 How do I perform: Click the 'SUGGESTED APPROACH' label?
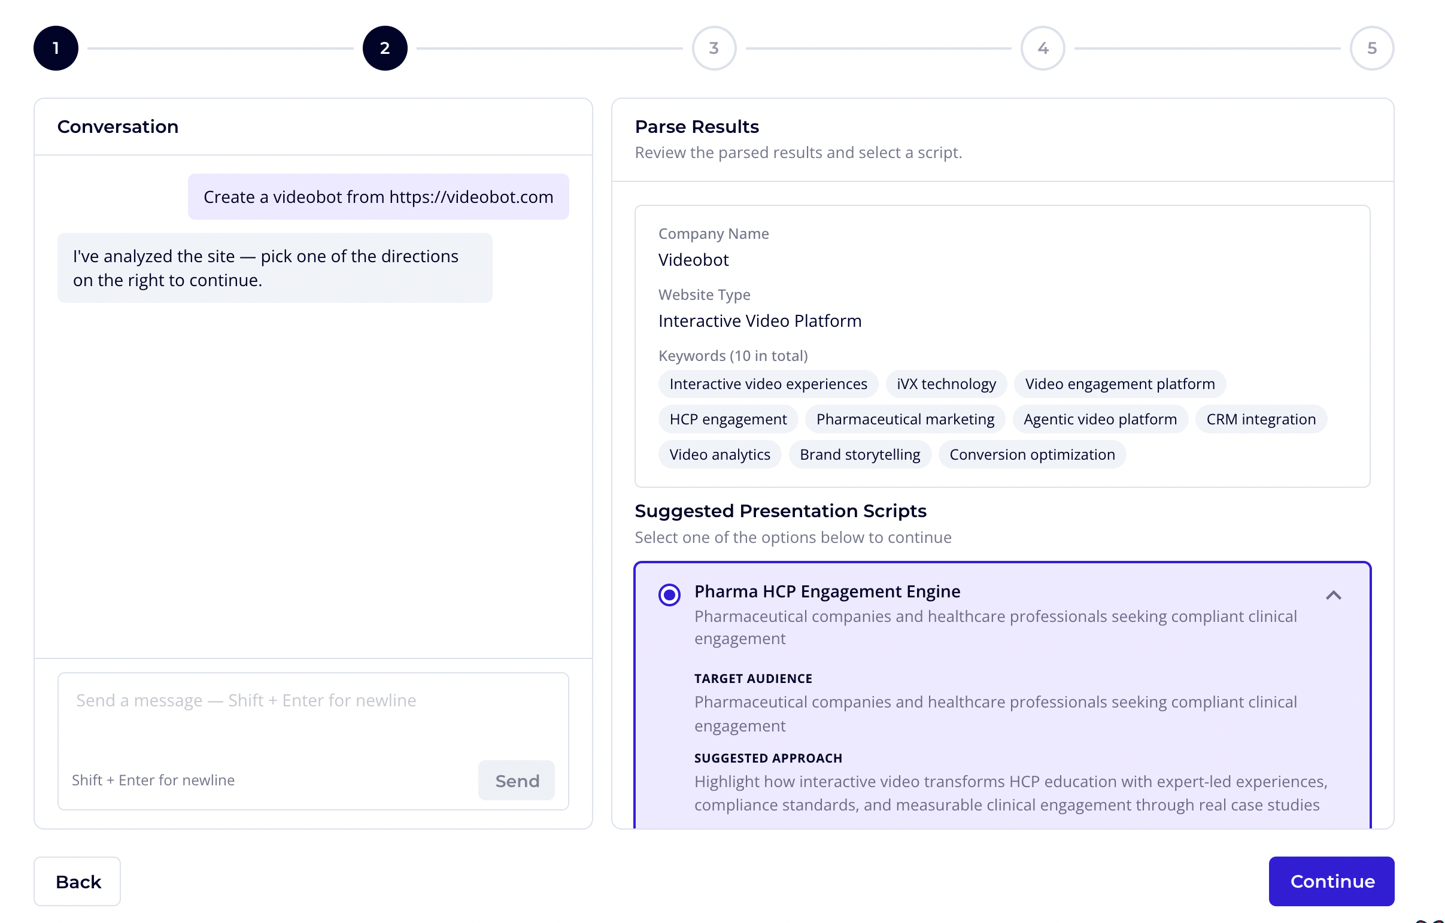(767, 757)
